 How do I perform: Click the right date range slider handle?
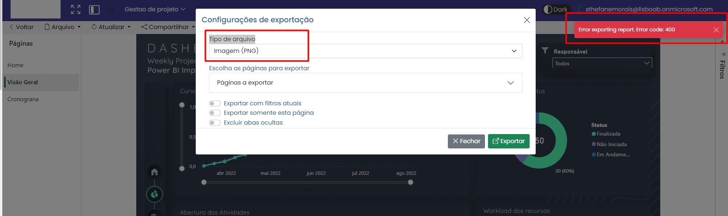(x=410, y=182)
